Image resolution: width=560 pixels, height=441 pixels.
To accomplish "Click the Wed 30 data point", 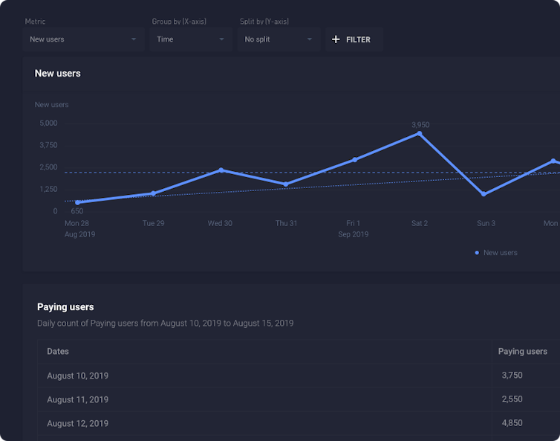I will click(x=221, y=170).
